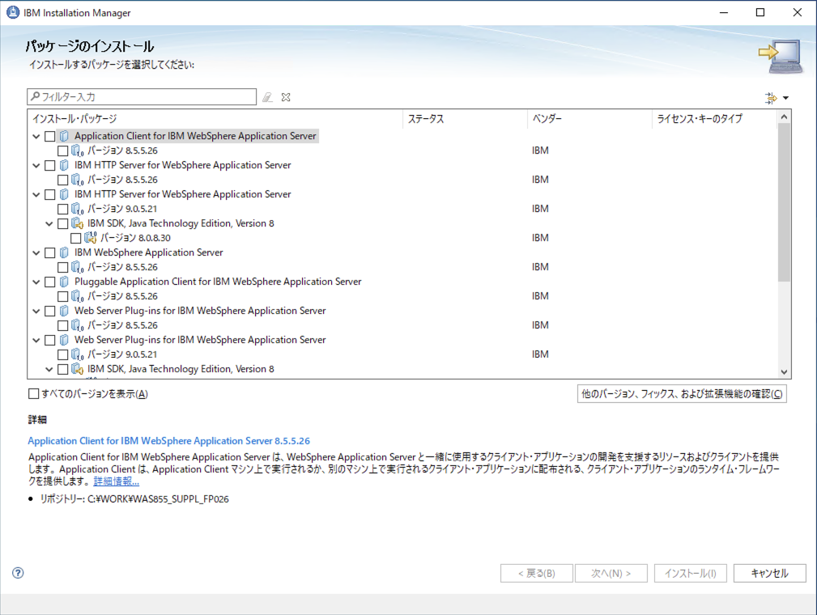Click the second IBM HTTP Server package icon
This screenshot has height=615, width=817.
(x=64, y=194)
